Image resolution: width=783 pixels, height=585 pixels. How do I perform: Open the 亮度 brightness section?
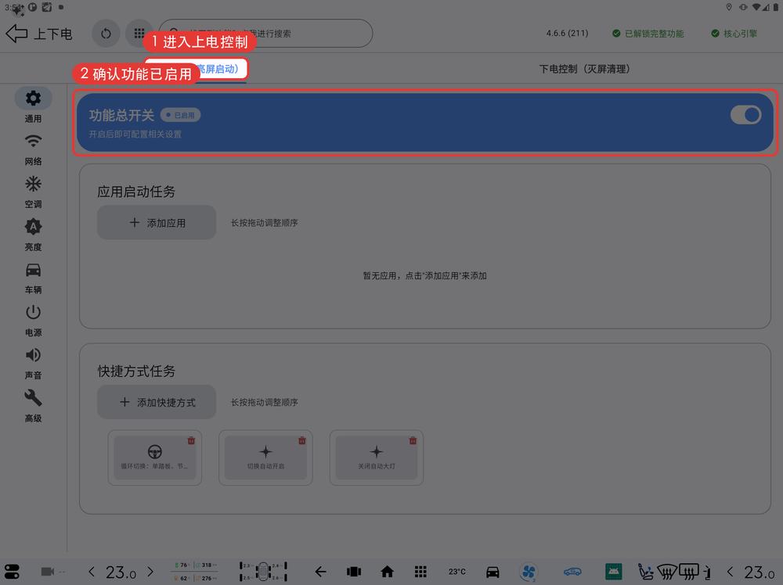33,235
